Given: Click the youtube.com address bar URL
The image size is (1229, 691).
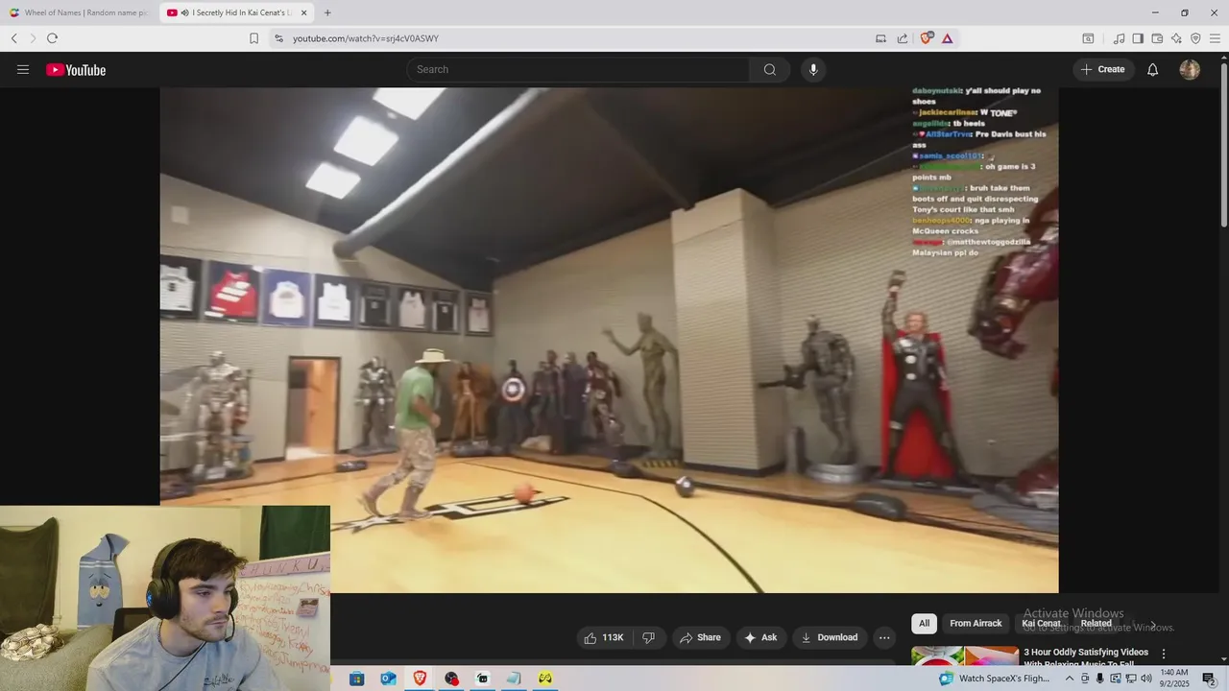Looking at the screenshot, I should (x=366, y=38).
